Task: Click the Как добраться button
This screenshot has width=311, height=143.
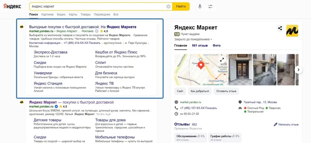Action: coord(199,91)
